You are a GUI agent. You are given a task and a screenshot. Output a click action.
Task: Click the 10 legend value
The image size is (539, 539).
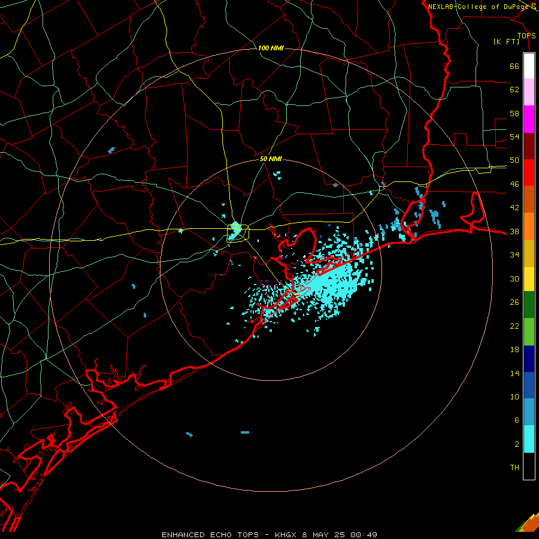(514, 396)
